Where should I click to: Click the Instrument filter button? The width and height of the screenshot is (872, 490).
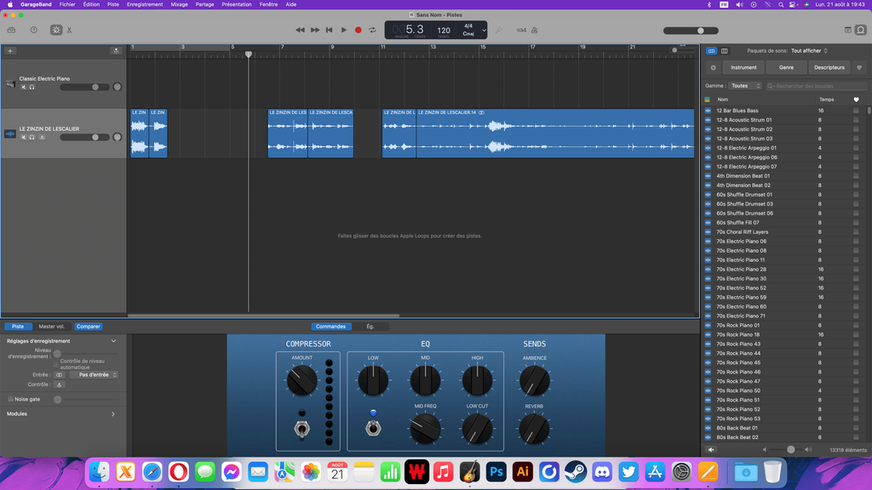743,67
